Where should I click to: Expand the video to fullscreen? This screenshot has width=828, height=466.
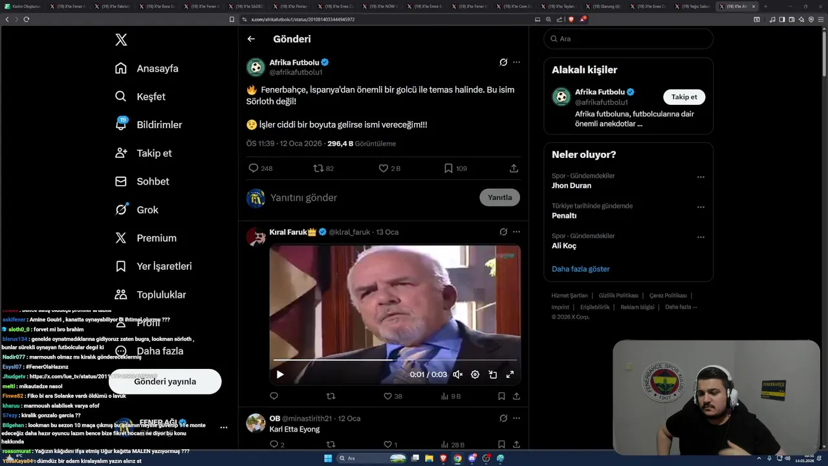coord(510,374)
